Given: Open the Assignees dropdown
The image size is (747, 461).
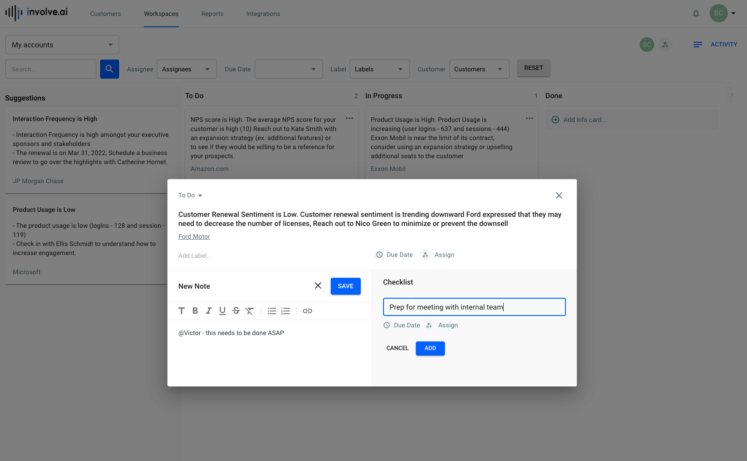Looking at the screenshot, I should [187, 69].
